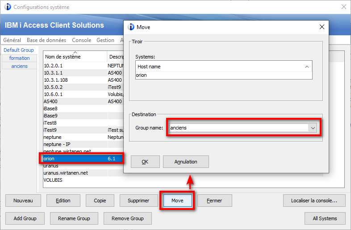
Task: Click the All Systems button
Action: pos(325,218)
